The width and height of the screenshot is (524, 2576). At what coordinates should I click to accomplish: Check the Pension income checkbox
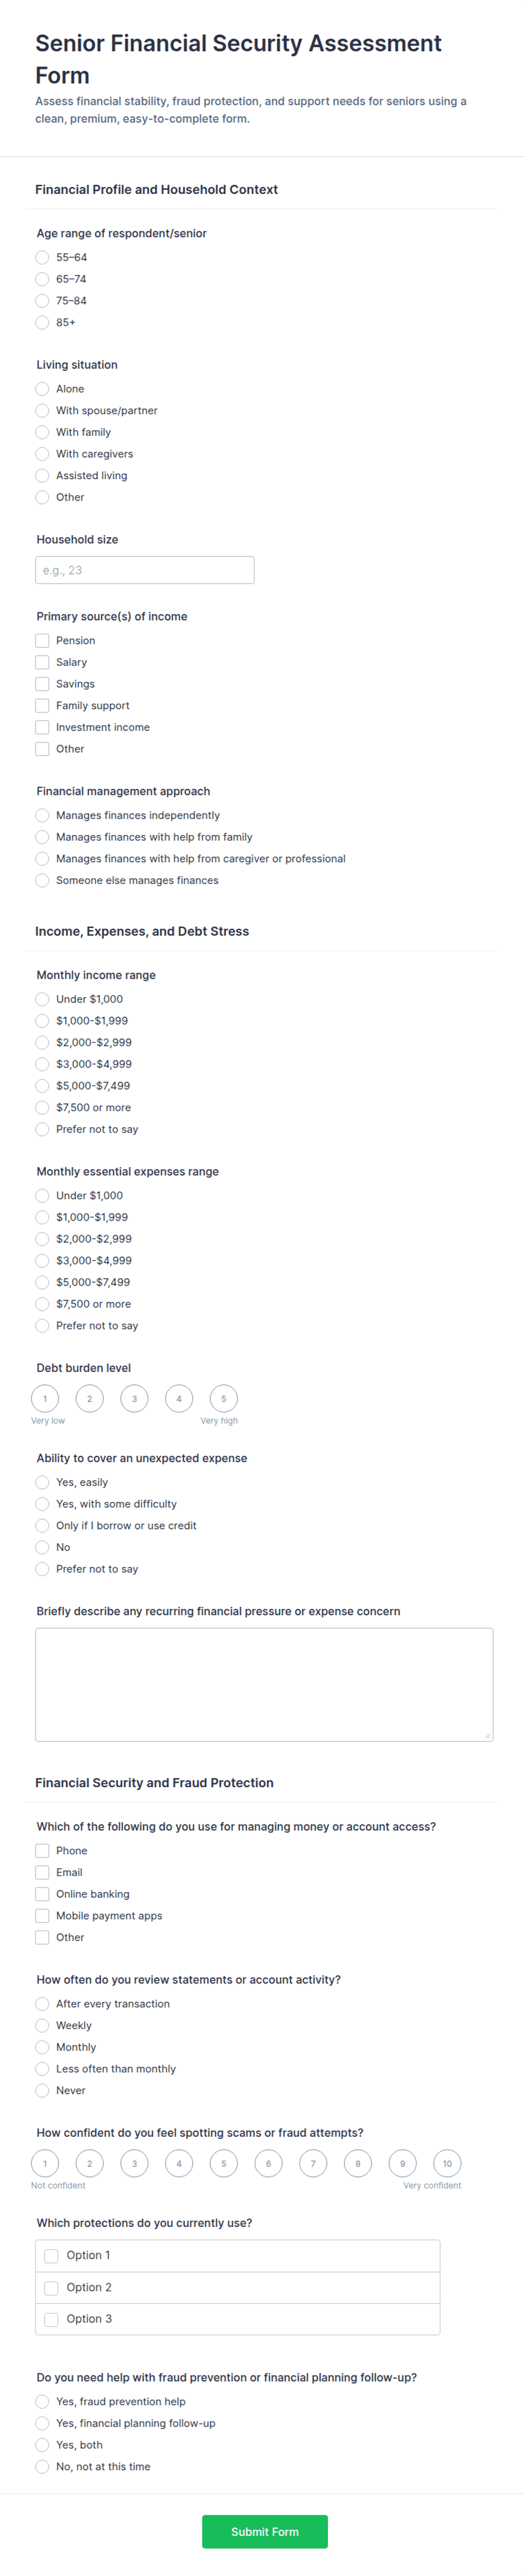click(42, 640)
